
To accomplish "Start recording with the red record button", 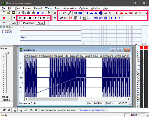I will (x=4, y=18).
